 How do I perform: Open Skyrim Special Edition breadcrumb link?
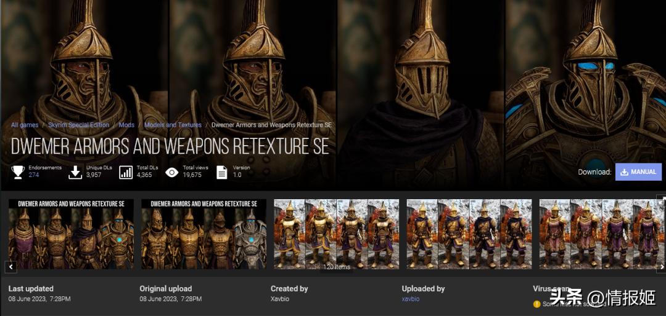pyautogui.click(x=78, y=125)
